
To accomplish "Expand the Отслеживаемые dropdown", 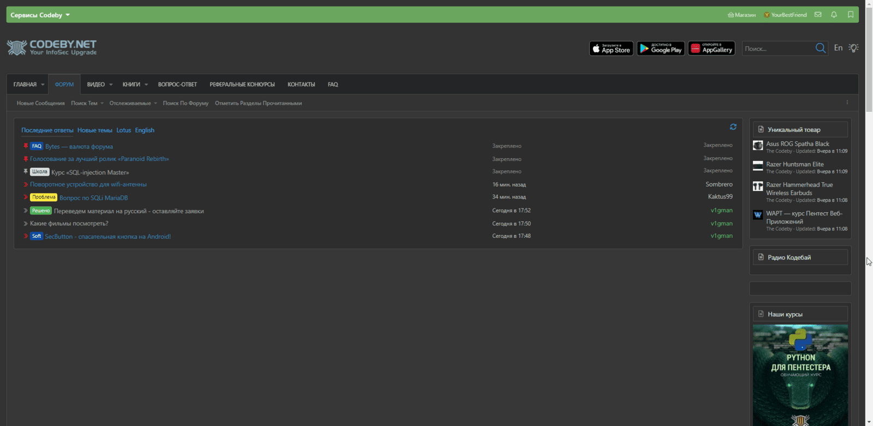I will click(x=155, y=103).
